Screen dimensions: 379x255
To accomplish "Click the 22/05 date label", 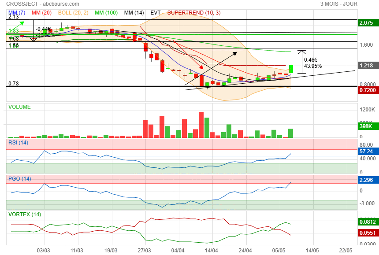I will [346, 251].
